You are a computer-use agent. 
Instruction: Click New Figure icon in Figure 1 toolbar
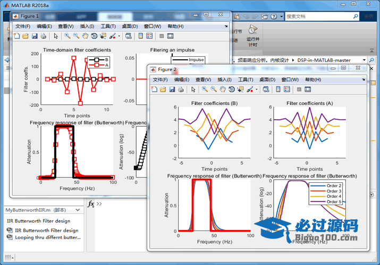pyautogui.click(x=16, y=36)
